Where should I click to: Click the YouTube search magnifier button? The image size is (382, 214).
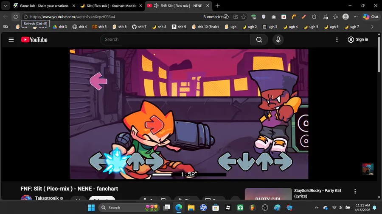(259, 40)
